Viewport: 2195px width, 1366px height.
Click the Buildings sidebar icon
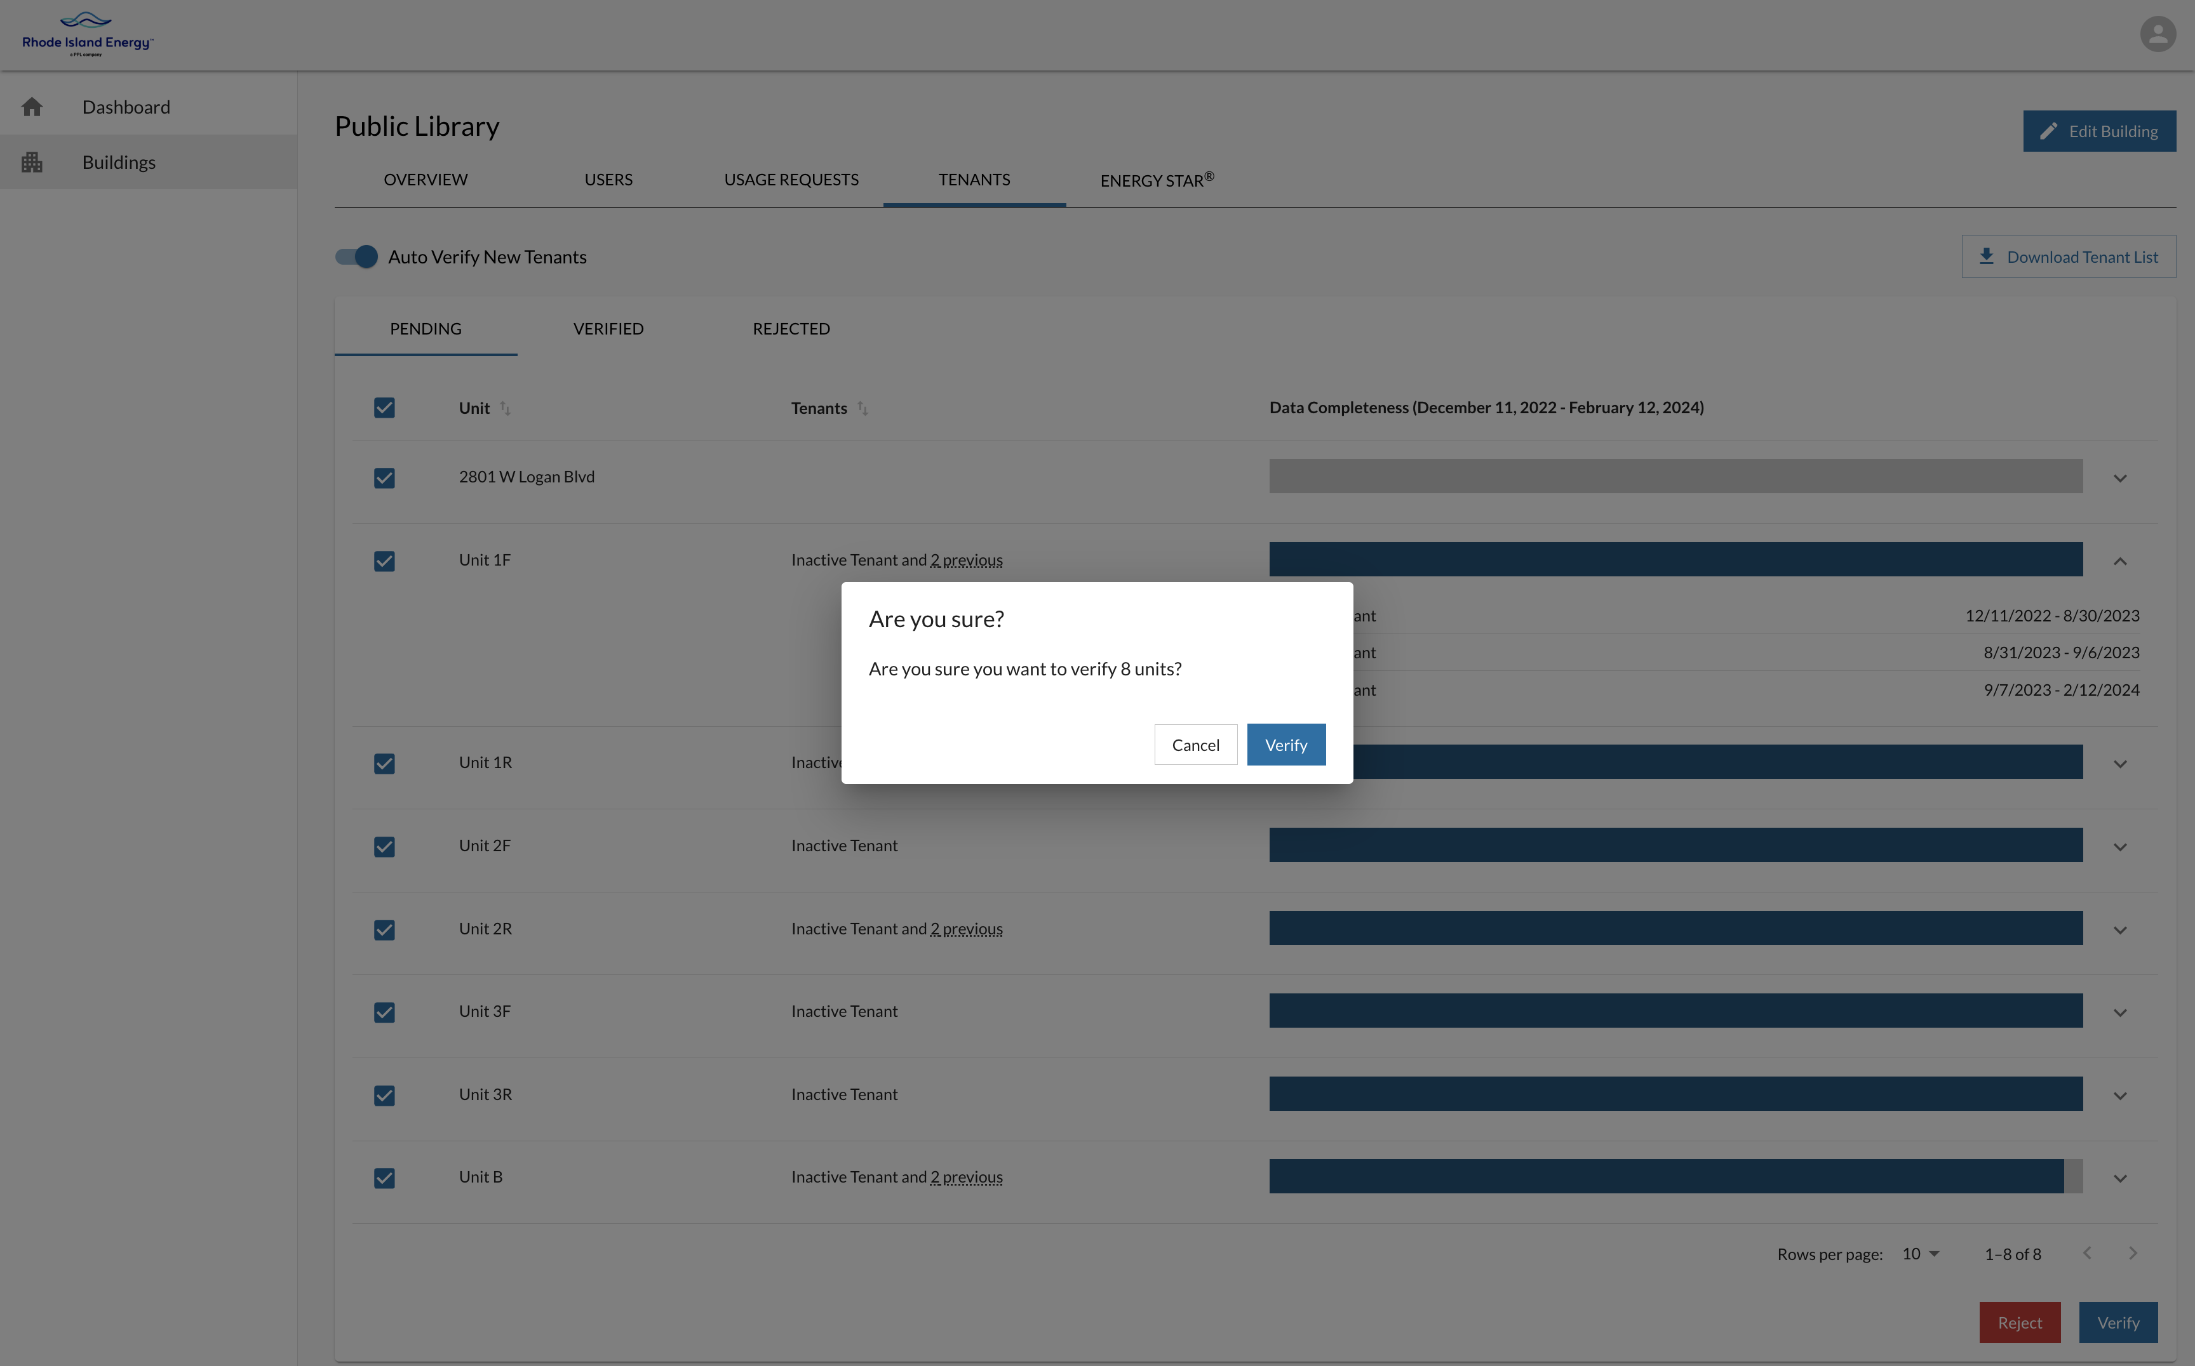pos(32,162)
